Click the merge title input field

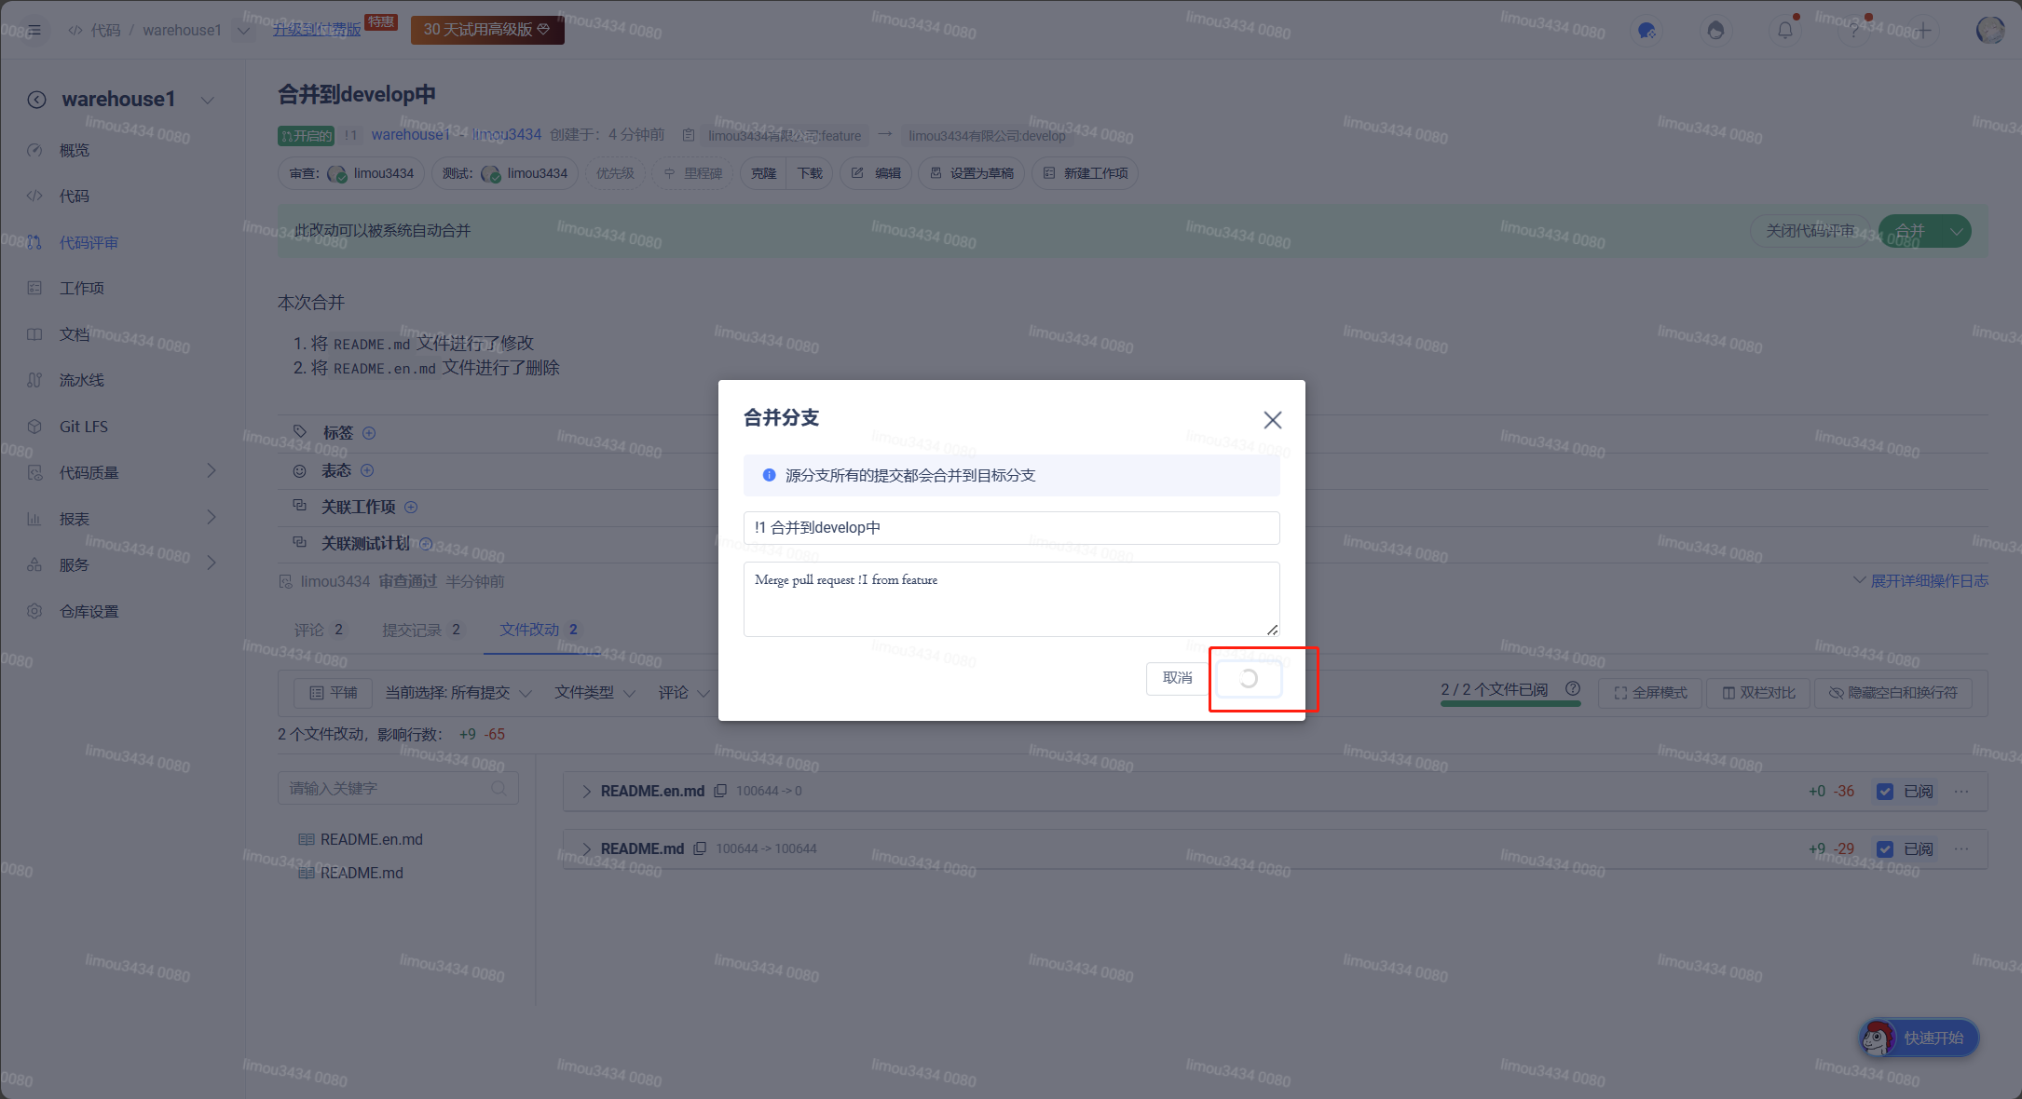[x=1011, y=528]
